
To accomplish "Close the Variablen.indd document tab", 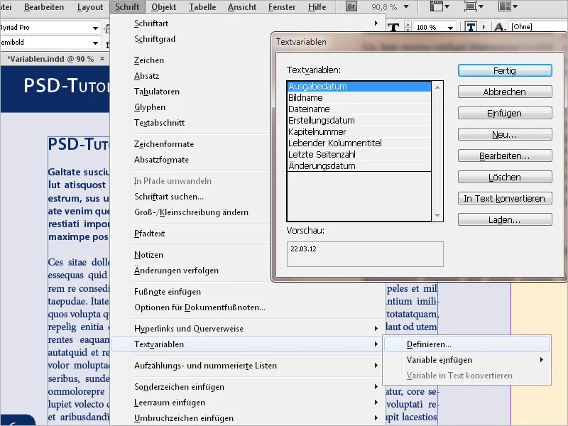I will [102, 58].
